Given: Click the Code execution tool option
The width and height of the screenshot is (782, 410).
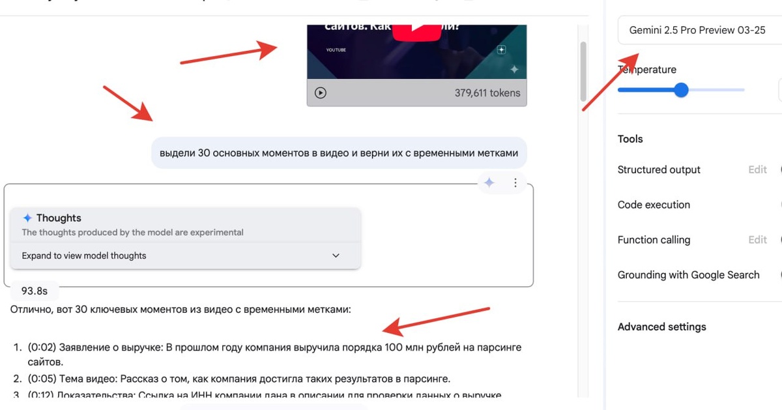Looking at the screenshot, I should click(x=654, y=205).
